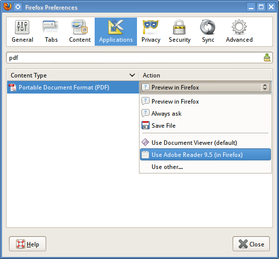This screenshot has width=279, height=259.
Task: Choose Save File option
Action: point(205,126)
